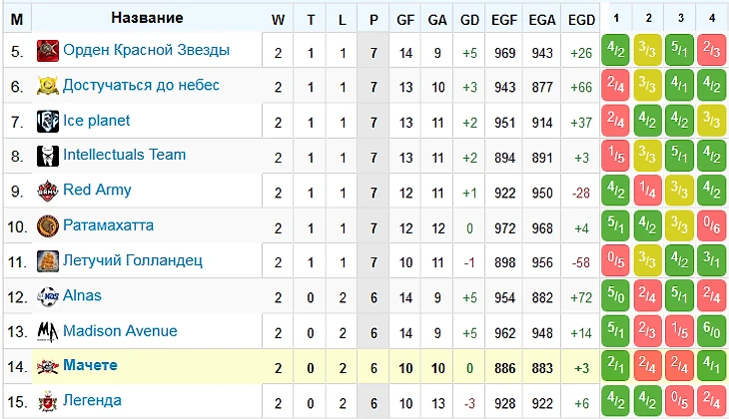Open the Легенда team page link

(x=92, y=400)
